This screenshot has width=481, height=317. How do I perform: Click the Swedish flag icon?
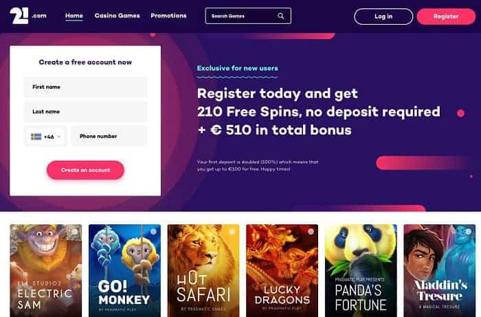36,137
